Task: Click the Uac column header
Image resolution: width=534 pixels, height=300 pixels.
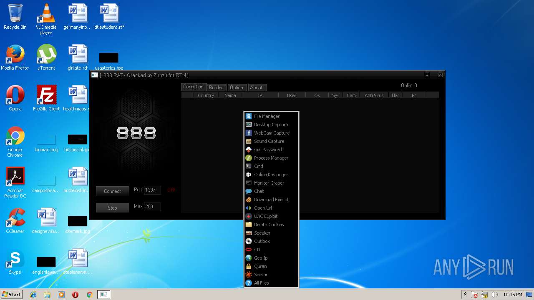Action: 395,95
